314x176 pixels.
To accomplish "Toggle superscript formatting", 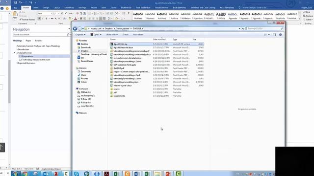I will click(x=59, y=19).
